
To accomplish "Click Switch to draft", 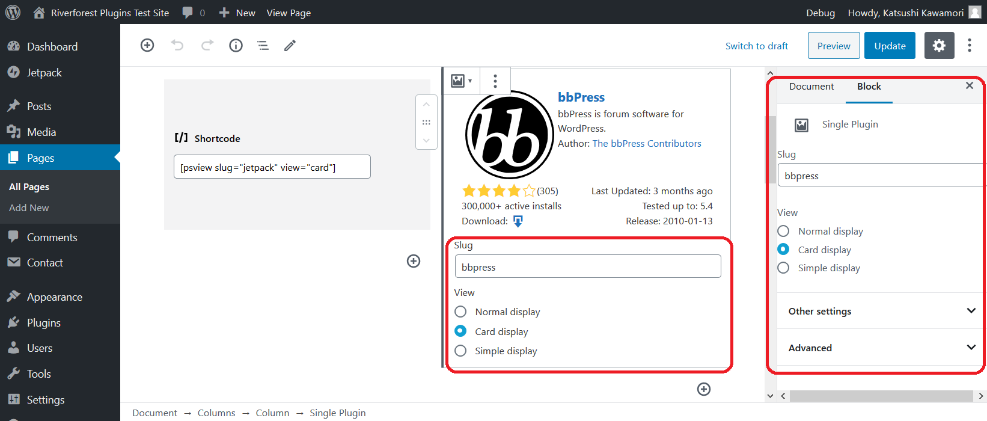I will click(756, 46).
